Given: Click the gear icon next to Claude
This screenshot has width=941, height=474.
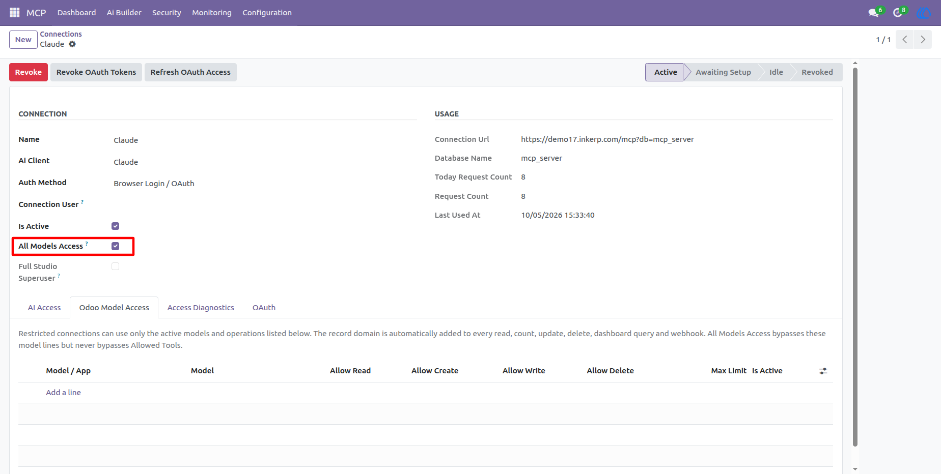Looking at the screenshot, I should (72, 44).
